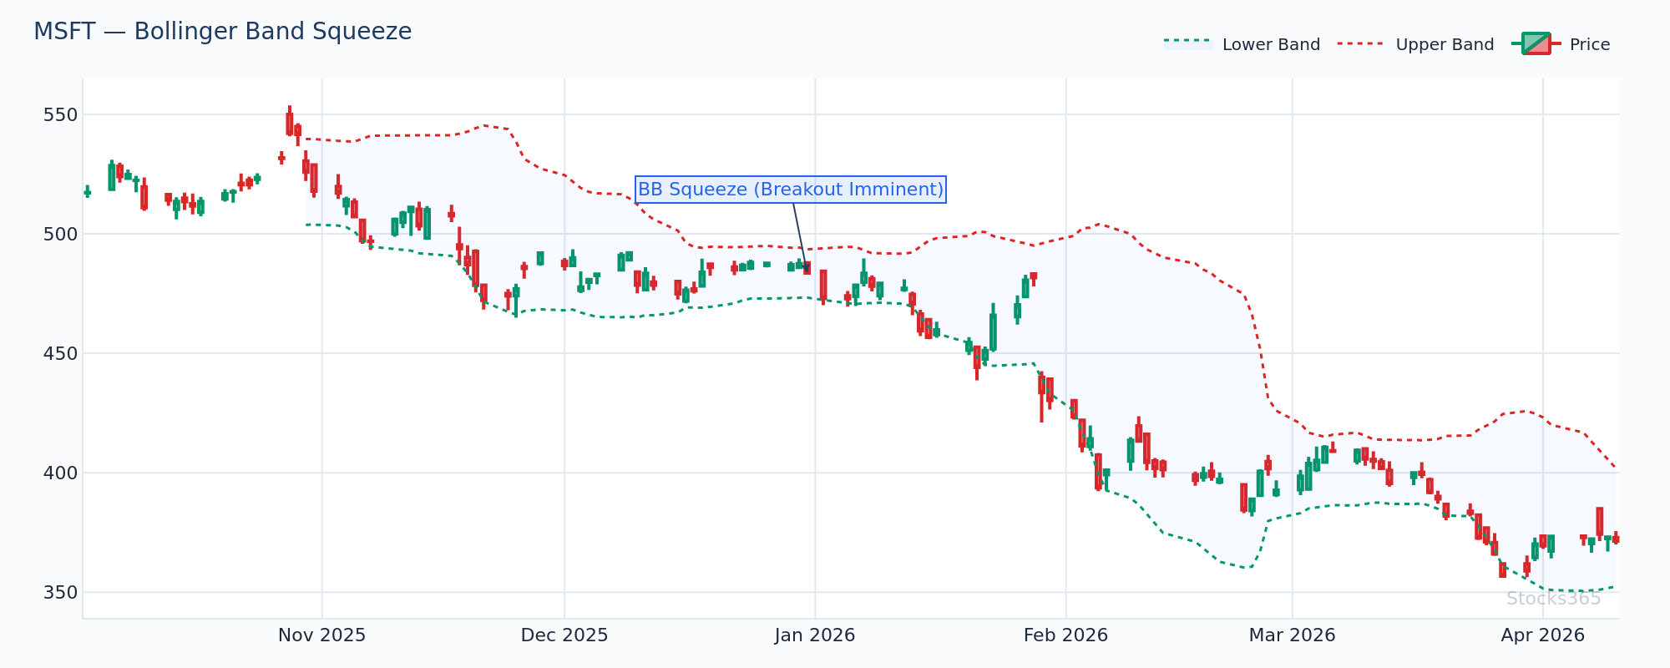The width and height of the screenshot is (1670, 668).
Task: Click the candlestick Price legend icon
Action: click(1536, 43)
